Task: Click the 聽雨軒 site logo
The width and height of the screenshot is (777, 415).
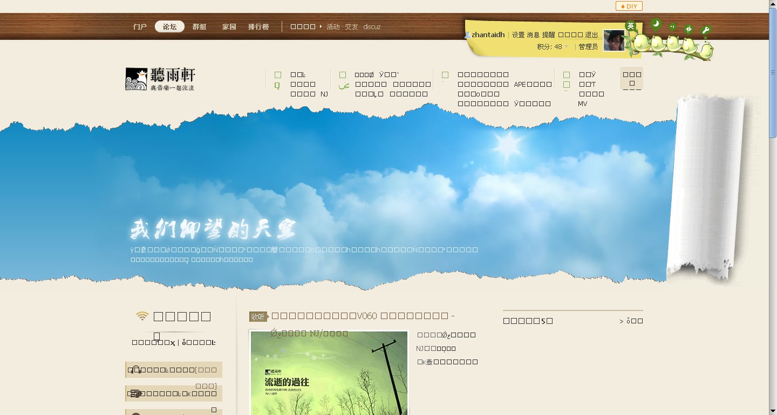Action: (160, 79)
